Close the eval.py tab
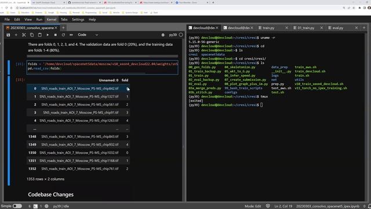Screen dimensions: 371x209 tap(357, 28)
